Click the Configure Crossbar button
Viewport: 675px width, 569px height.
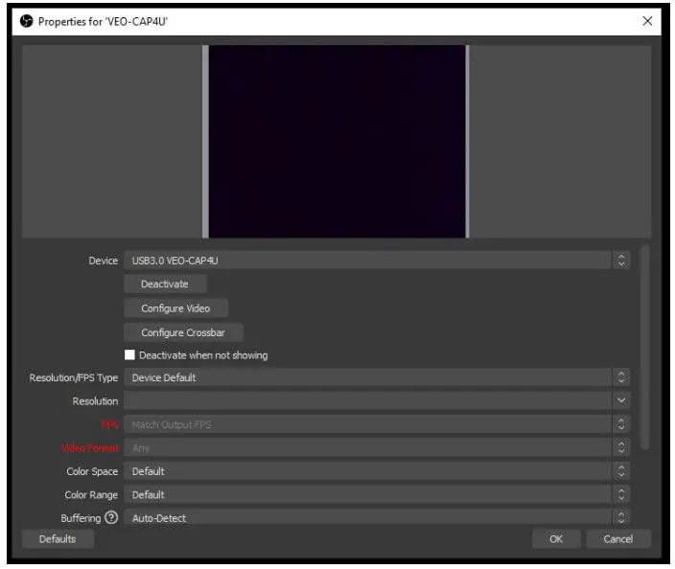[183, 332]
